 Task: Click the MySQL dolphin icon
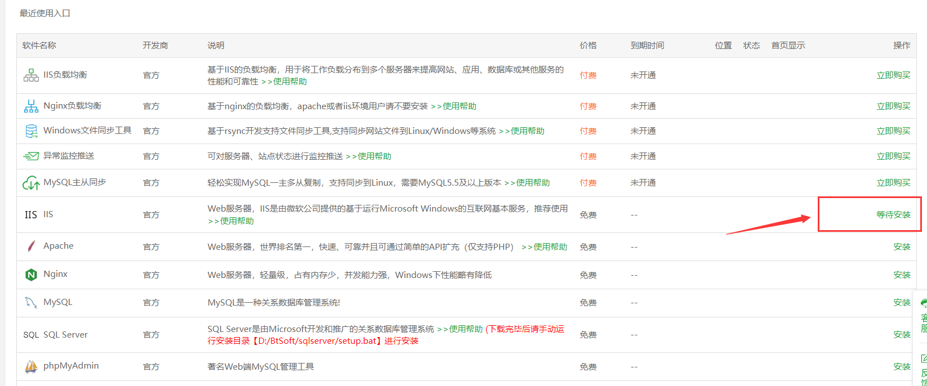(x=31, y=303)
